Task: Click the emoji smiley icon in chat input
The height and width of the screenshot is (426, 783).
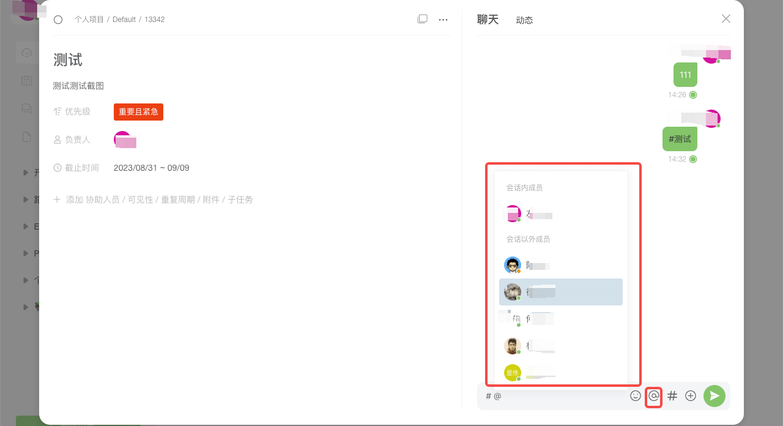Action: tap(636, 396)
